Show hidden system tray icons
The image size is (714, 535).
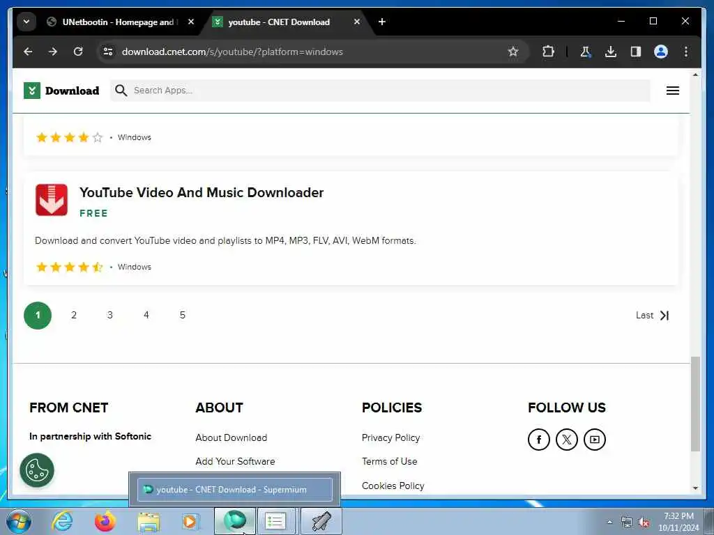click(x=609, y=522)
